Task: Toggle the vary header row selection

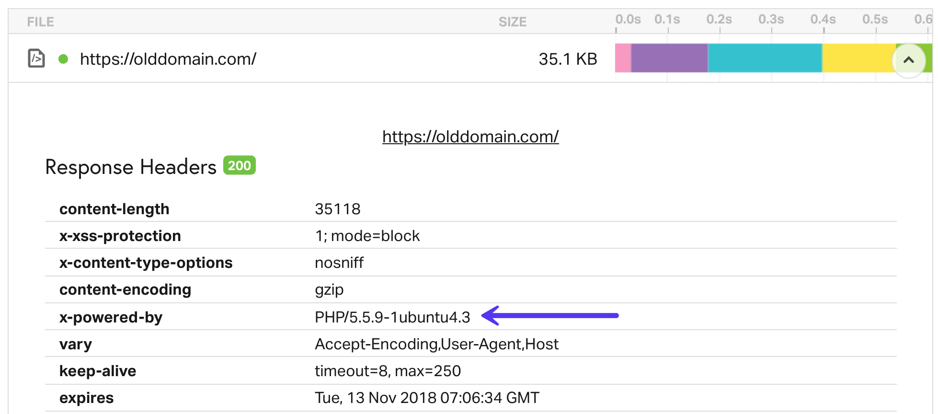Action: [75, 344]
